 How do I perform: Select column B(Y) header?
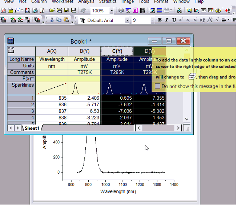pos(84,51)
